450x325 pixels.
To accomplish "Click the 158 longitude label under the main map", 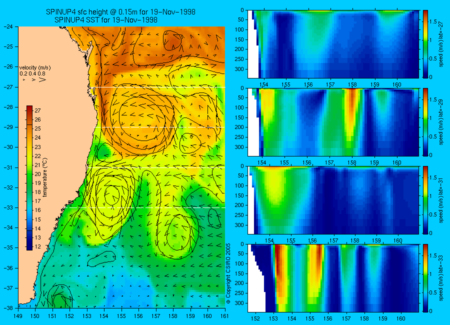I will pyautogui.click(x=173, y=316).
